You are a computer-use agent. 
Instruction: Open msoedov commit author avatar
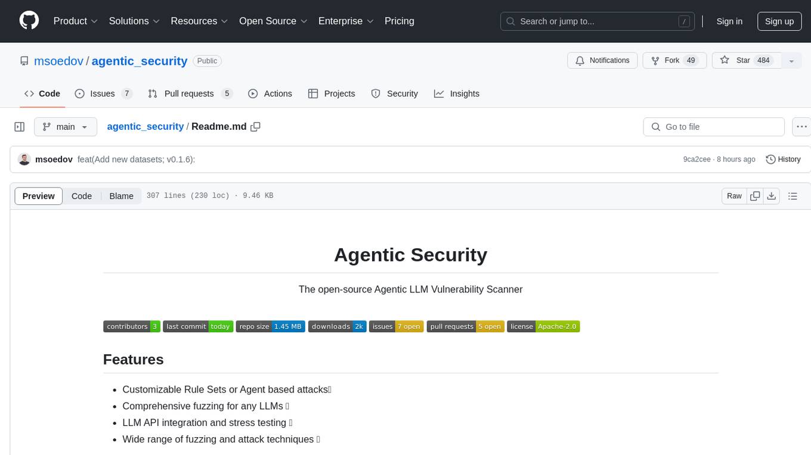24,159
